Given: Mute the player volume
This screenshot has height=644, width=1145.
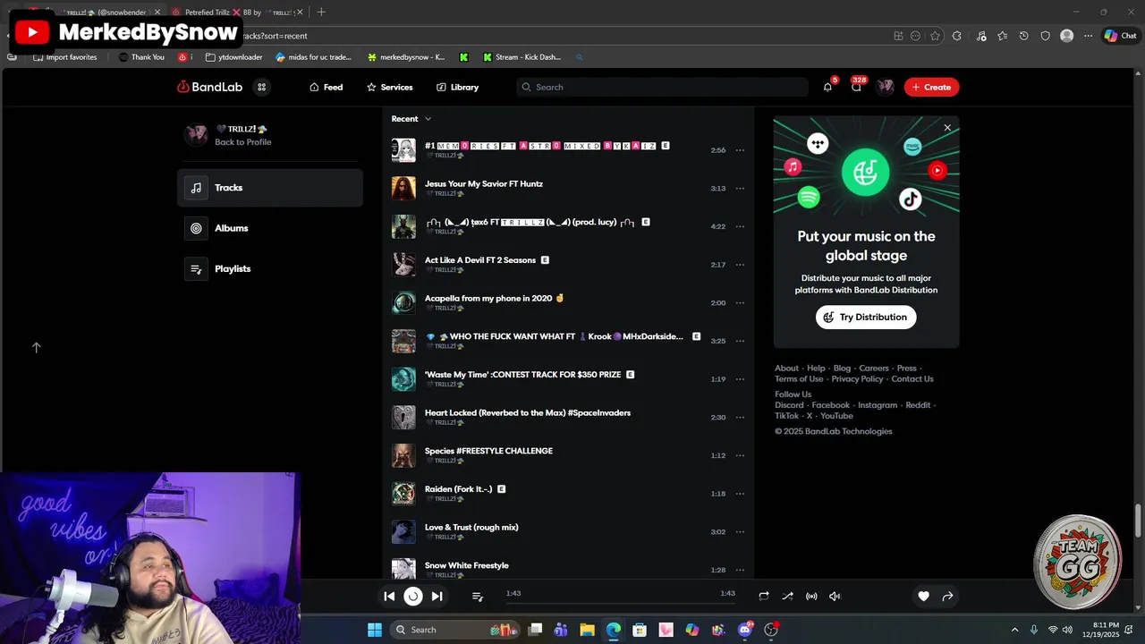Looking at the screenshot, I should tap(835, 596).
